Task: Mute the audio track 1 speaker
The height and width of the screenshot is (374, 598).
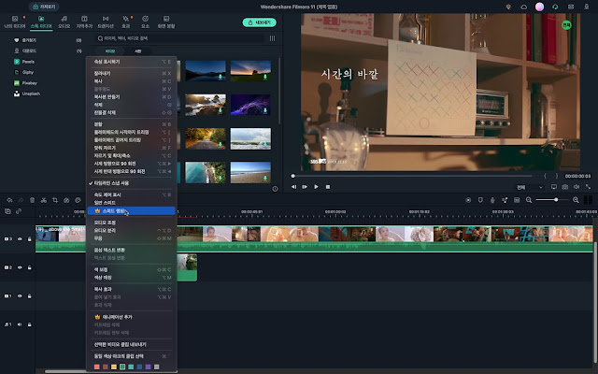Action: click(20, 324)
